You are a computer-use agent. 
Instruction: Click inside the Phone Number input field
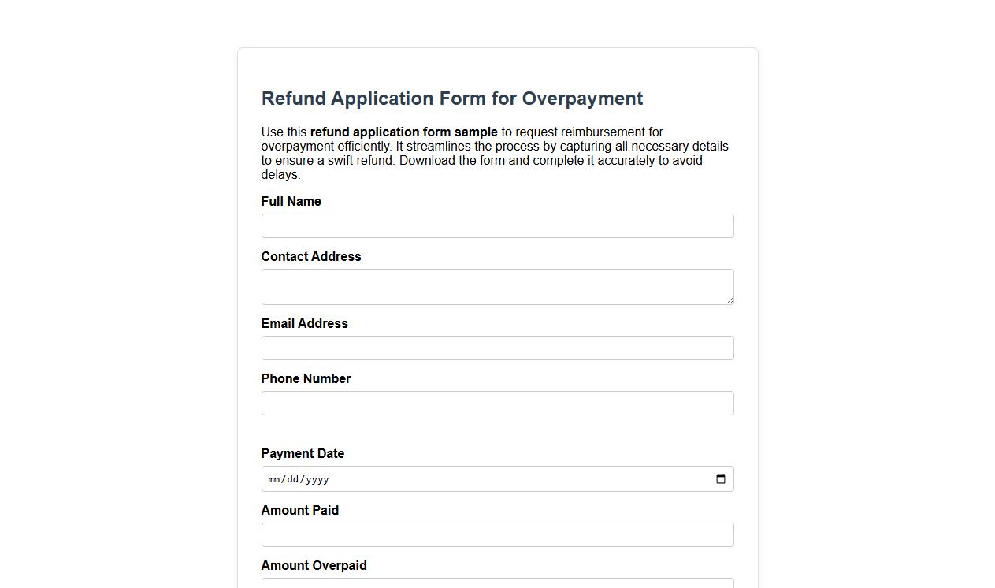coord(497,403)
